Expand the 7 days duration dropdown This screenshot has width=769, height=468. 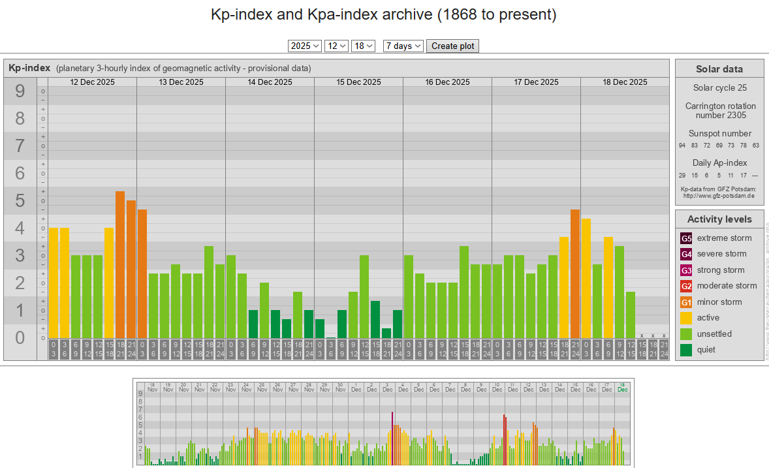(x=403, y=46)
